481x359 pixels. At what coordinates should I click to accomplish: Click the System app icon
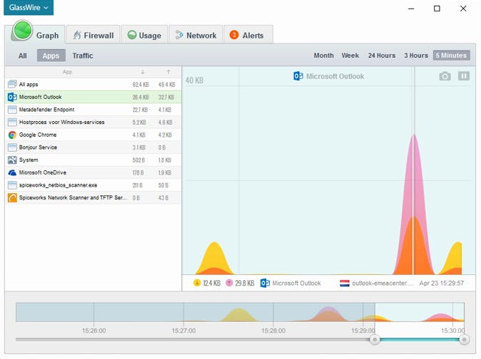point(12,160)
